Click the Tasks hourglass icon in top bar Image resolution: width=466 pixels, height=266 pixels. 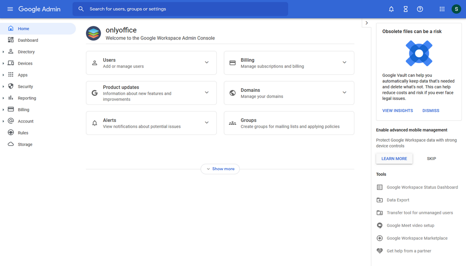pyautogui.click(x=405, y=9)
